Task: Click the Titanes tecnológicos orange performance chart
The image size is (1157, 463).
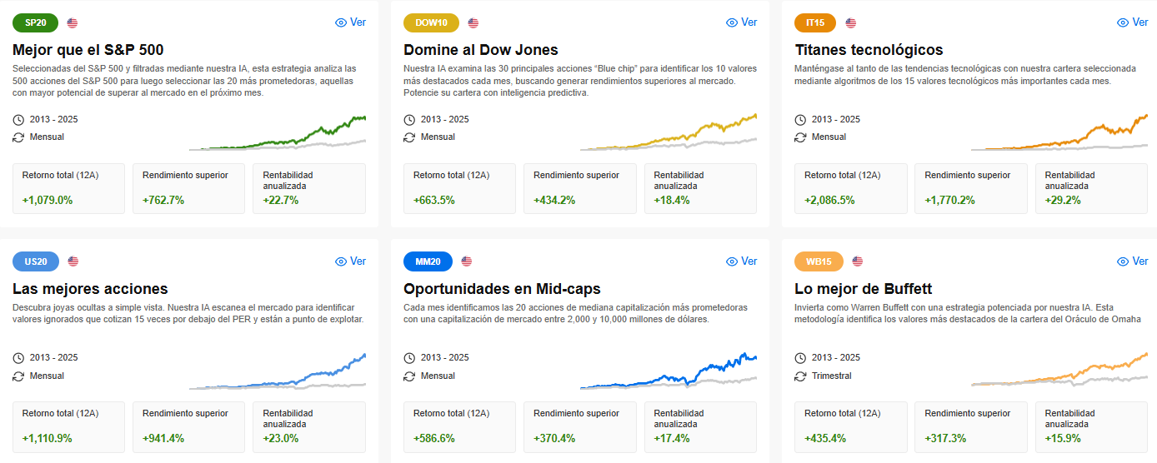Action: tap(1059, 133)
